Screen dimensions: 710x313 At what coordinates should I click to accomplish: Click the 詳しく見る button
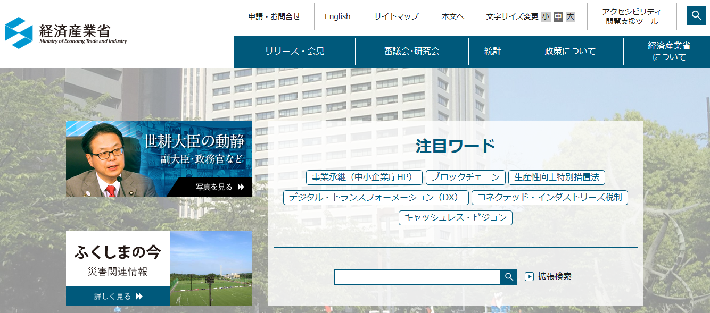point(118,297)
